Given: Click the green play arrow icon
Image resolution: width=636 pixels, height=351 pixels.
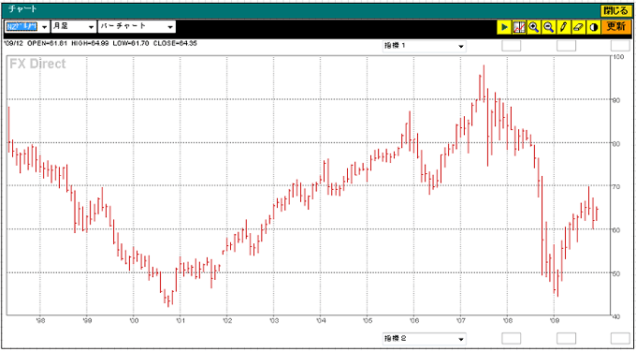Looking at the screenshot, I should pyautogui.click(x=504, y=27).
